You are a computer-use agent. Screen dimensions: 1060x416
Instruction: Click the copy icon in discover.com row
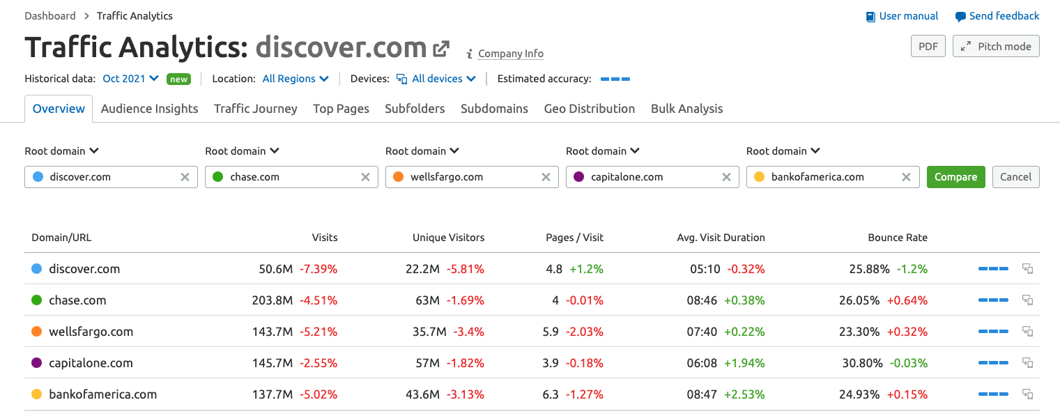tap(1027, 268)
